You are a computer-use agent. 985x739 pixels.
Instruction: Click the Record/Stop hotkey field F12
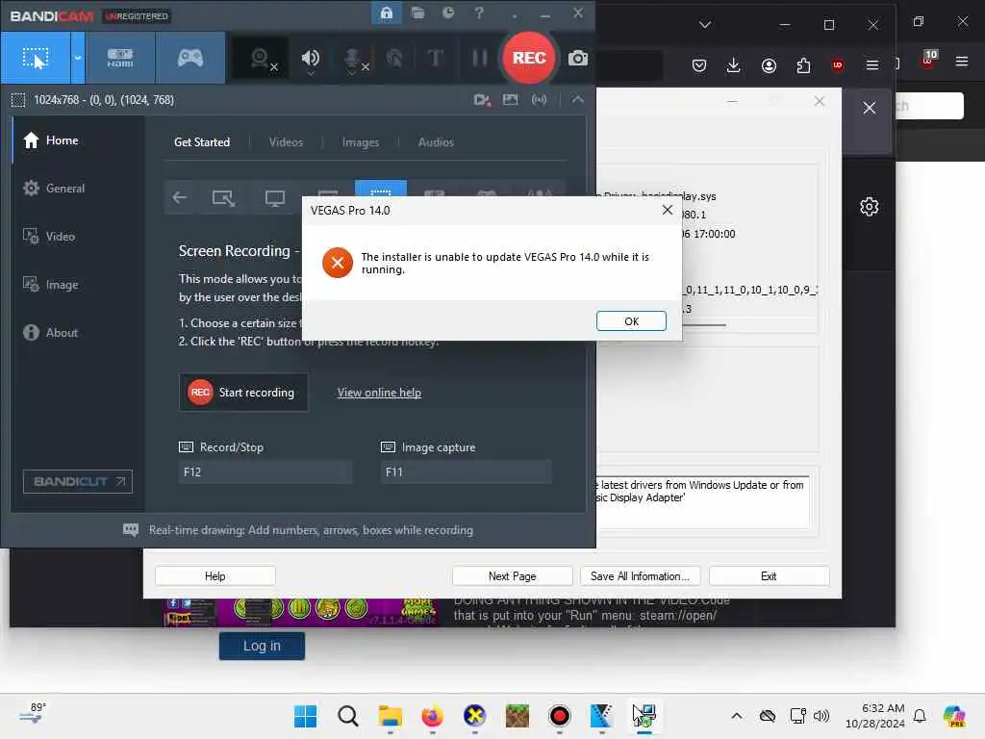tap(265, 471)
